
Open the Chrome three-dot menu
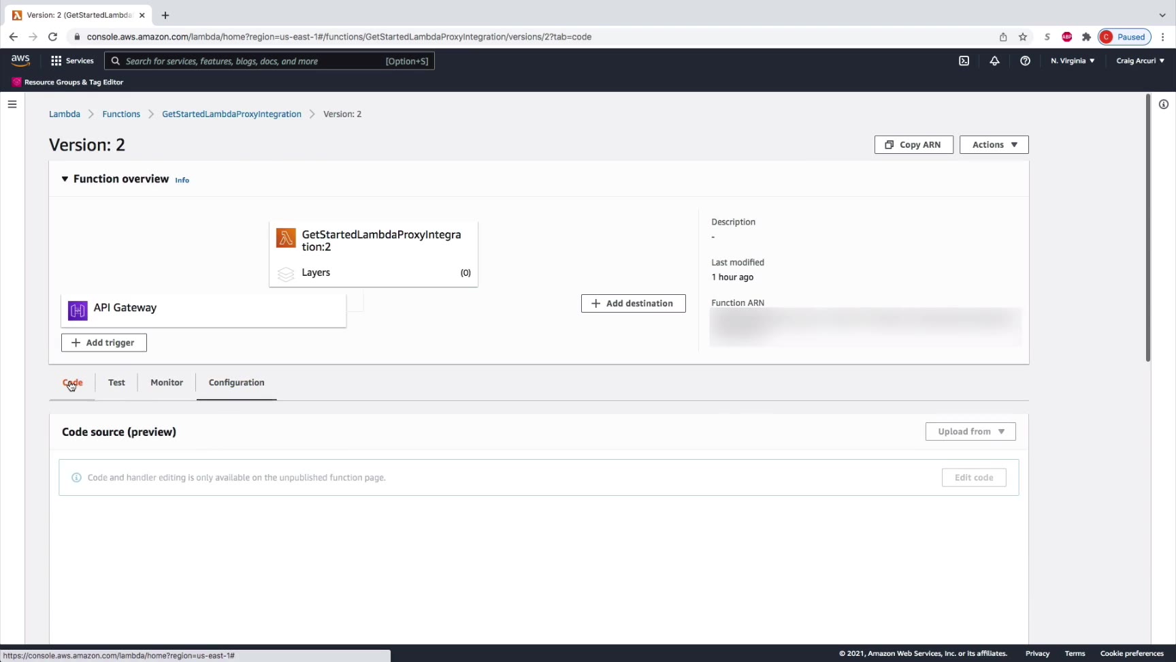click(x=1163, y=37)
